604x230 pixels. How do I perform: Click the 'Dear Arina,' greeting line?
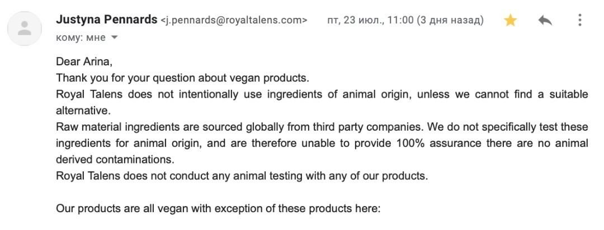pyautogui.click(x=84, y=62)
